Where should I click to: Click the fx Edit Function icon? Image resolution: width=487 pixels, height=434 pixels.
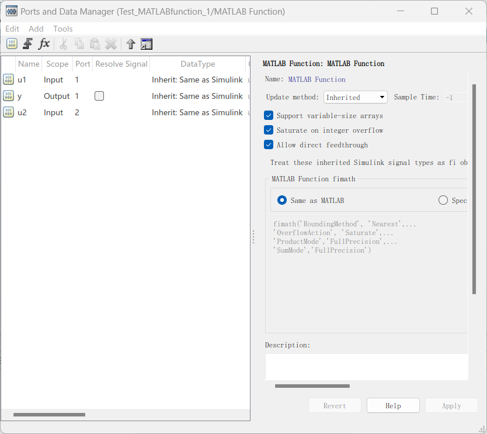[x=44, y=44]
